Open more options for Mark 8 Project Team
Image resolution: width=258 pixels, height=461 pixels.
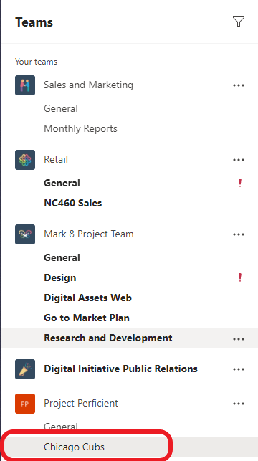(239, 234)
